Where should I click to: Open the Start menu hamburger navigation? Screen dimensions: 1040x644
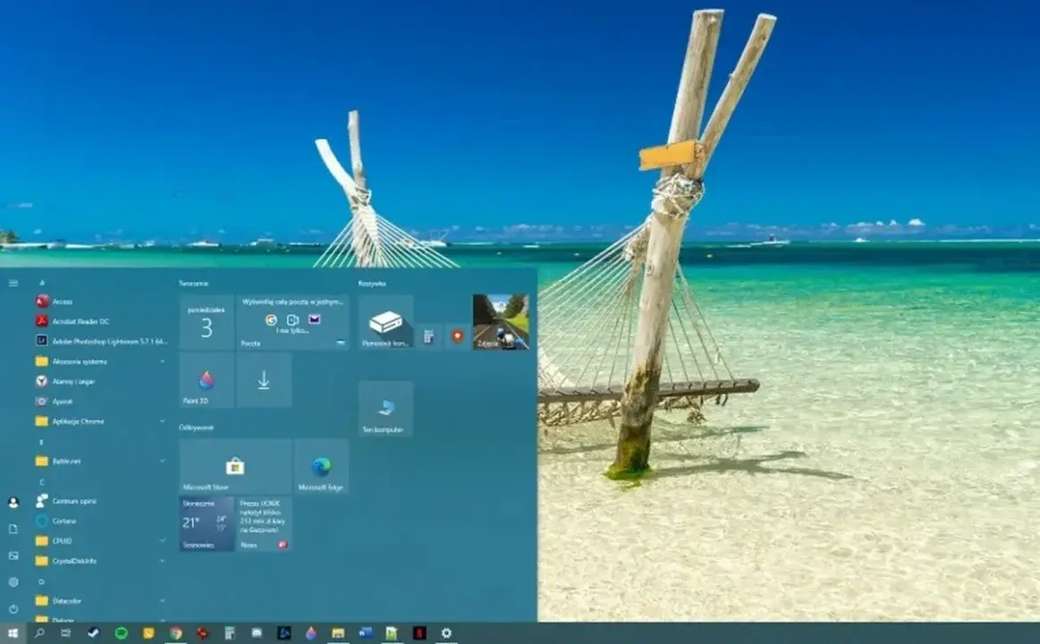(13, 284)
